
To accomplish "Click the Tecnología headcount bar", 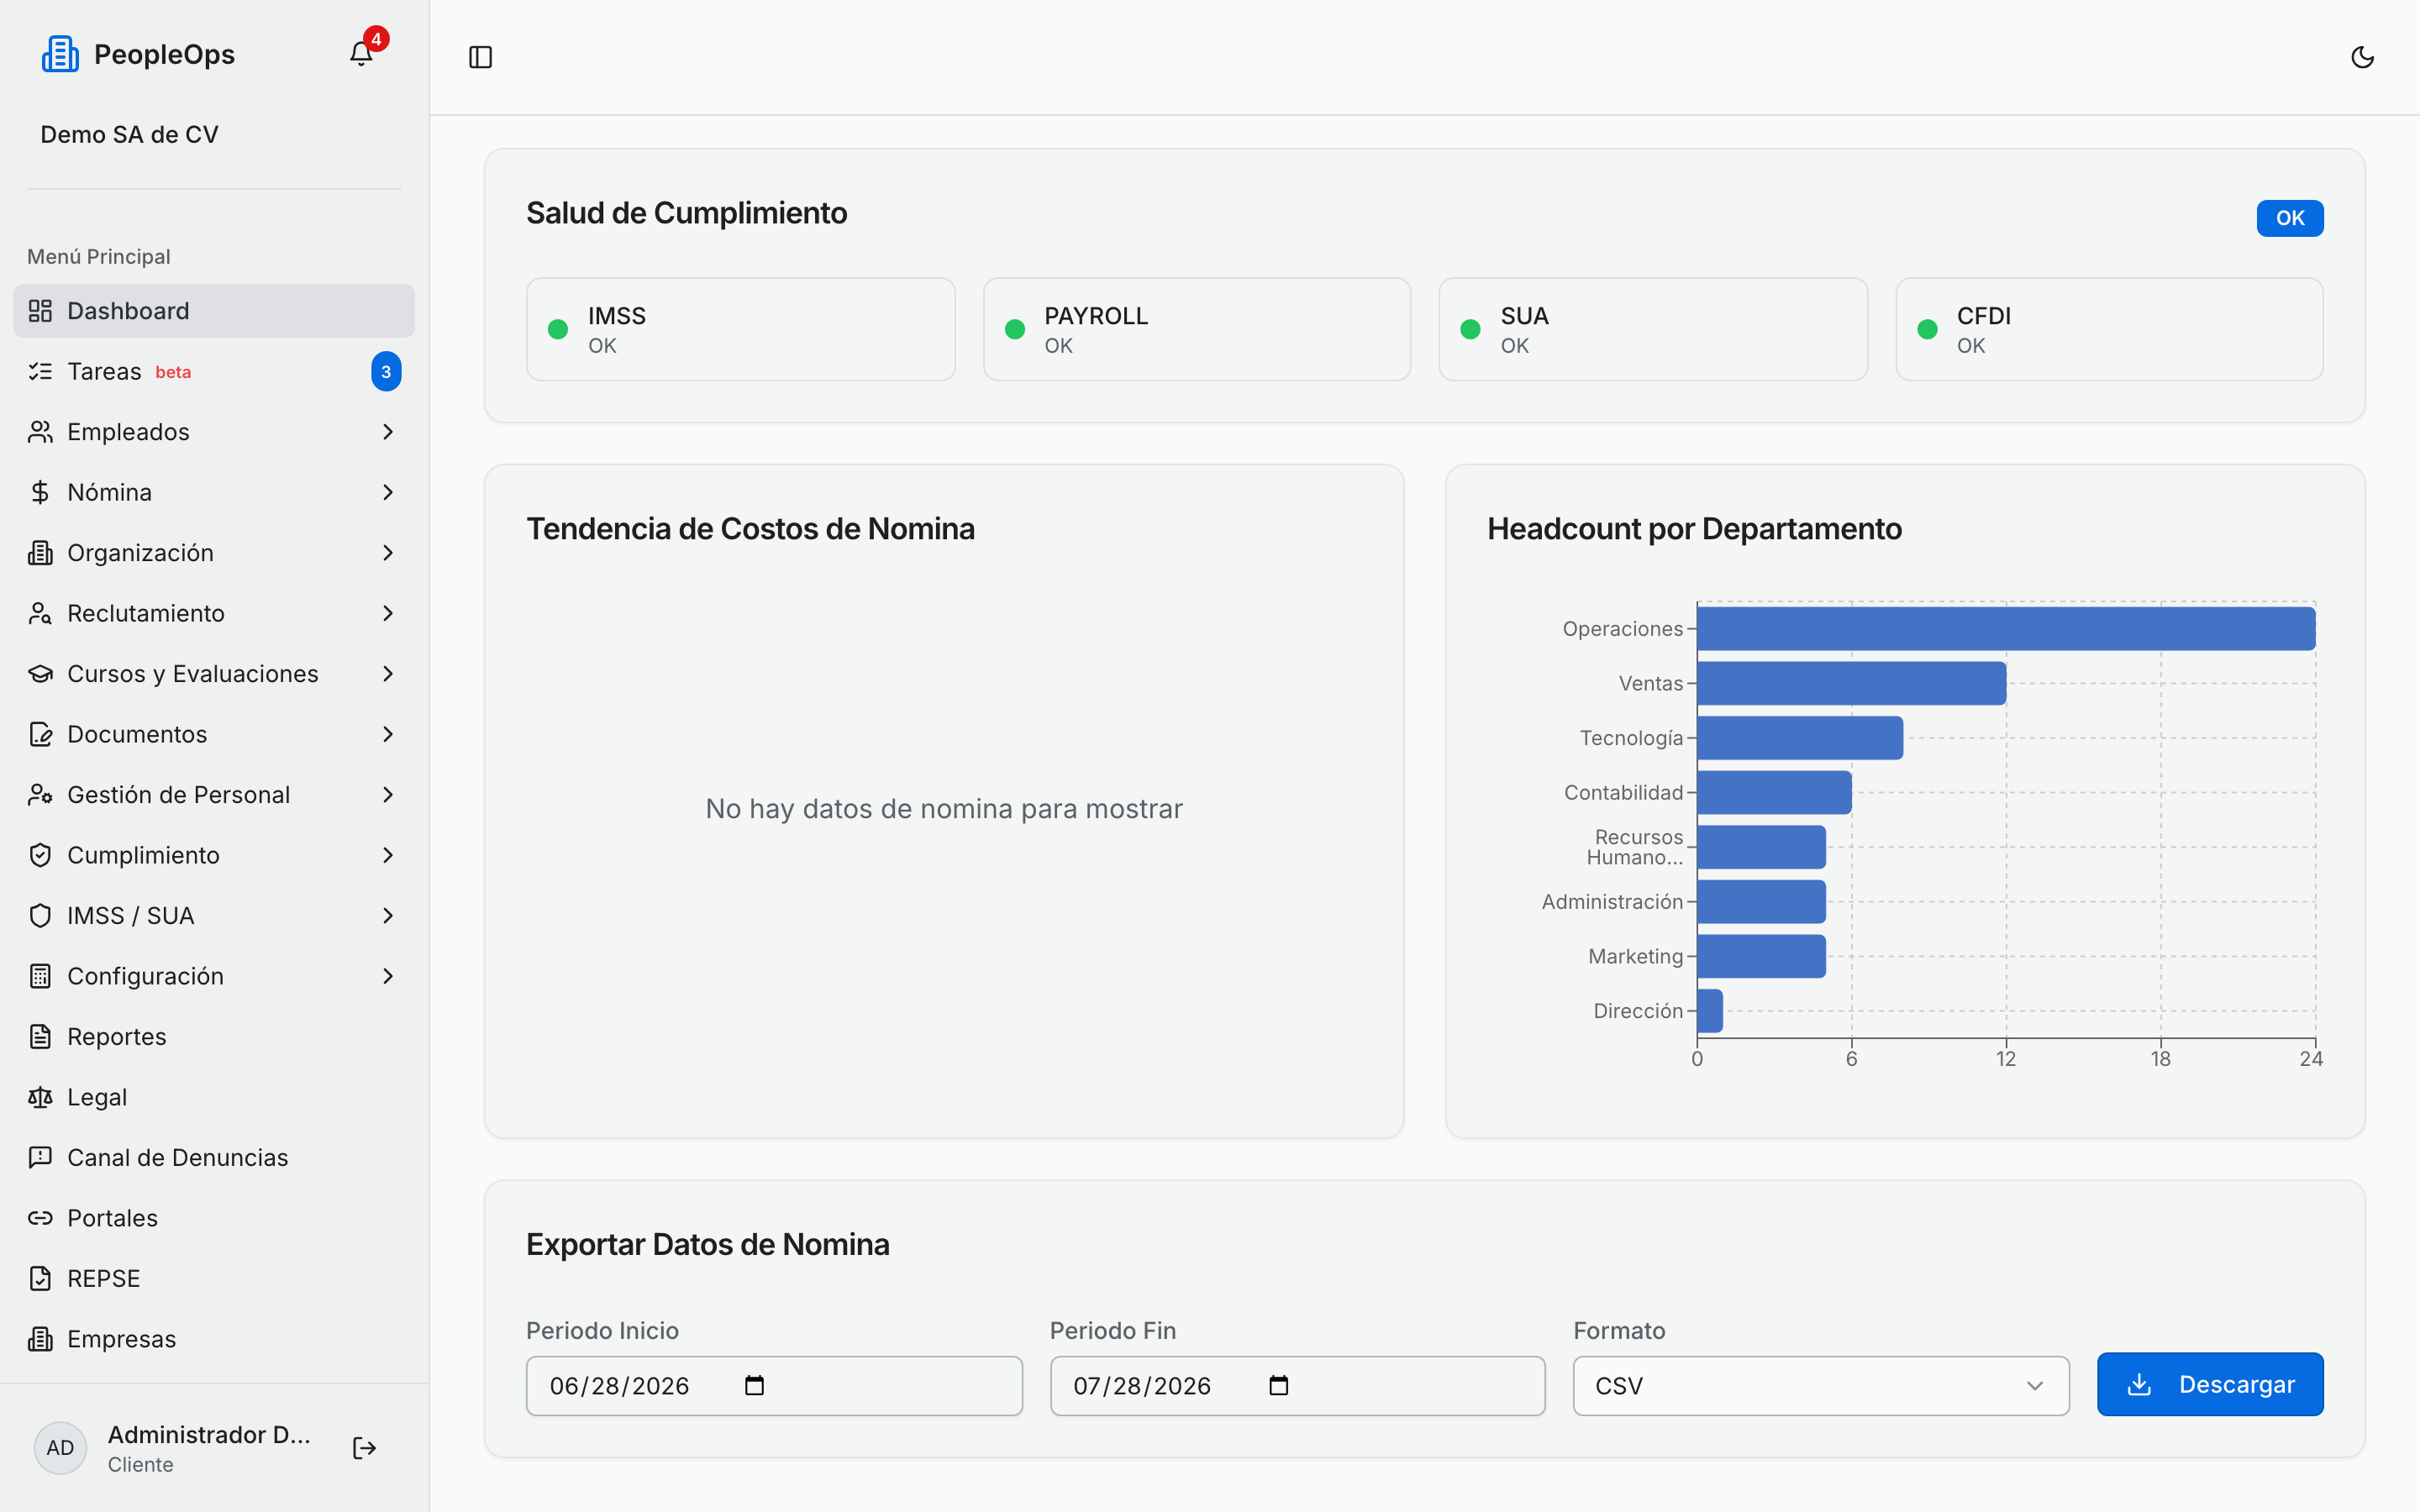I will tap(1800, 738).
